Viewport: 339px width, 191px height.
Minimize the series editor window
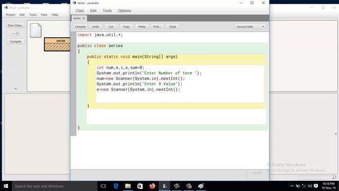pyautogui.click(x=241, y=3)
